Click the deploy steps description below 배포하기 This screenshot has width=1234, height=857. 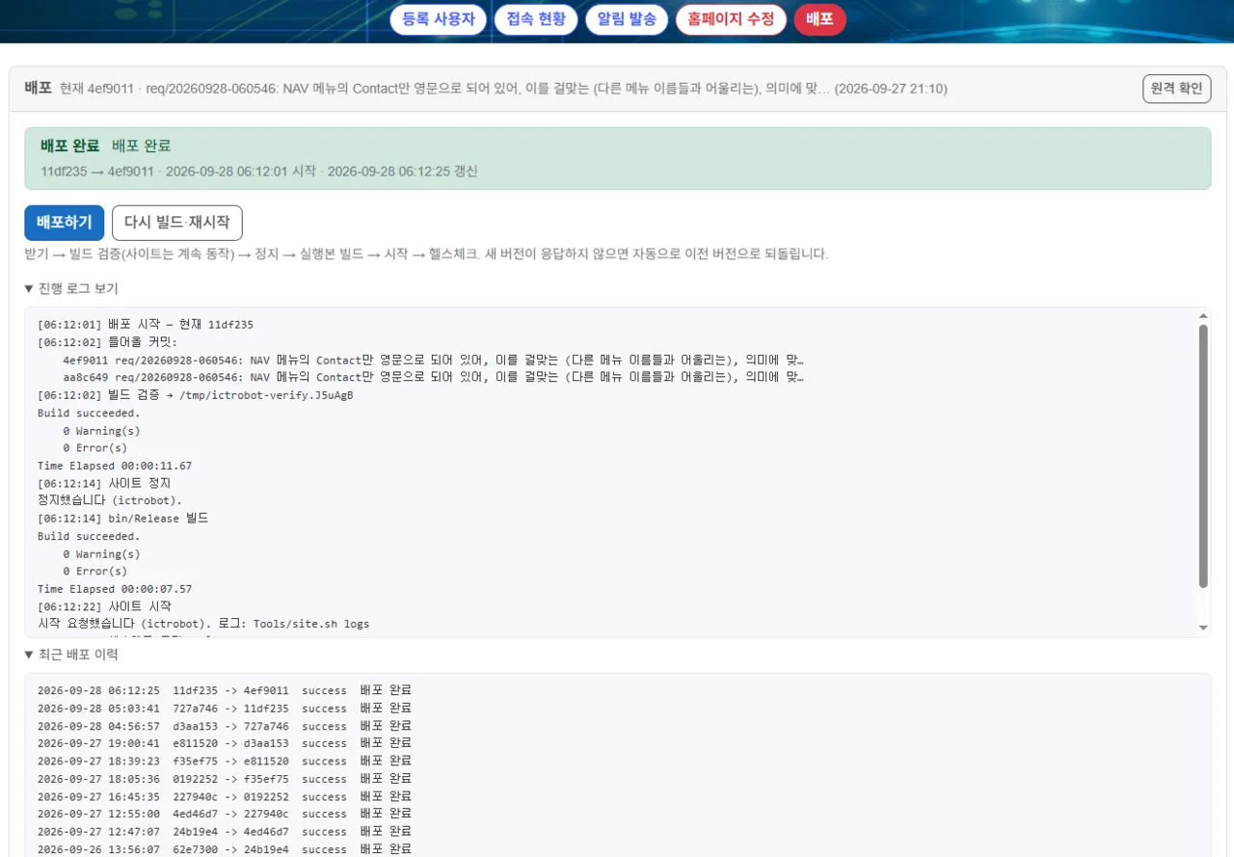[426, 254]
